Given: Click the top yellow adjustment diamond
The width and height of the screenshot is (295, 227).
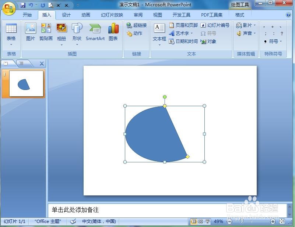Looking at the screenshot, I should (165, 106).
